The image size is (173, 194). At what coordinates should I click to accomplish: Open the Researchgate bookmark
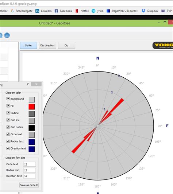coord(22,11)
